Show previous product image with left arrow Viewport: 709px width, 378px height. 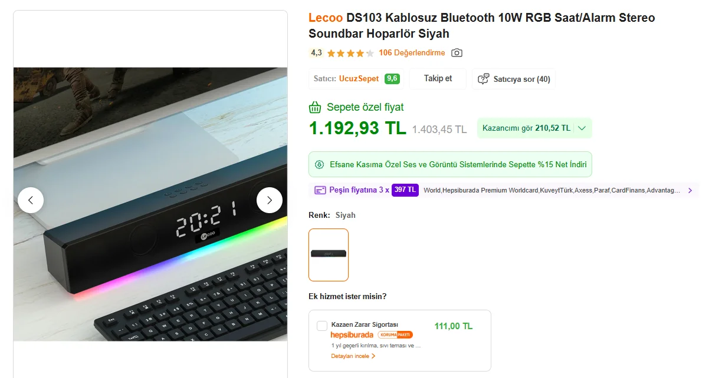click(x=31, y=200)
